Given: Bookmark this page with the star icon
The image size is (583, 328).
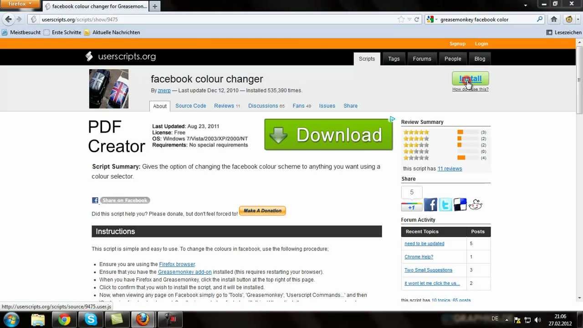Looking at the screenshot, I should click(401, 19).
